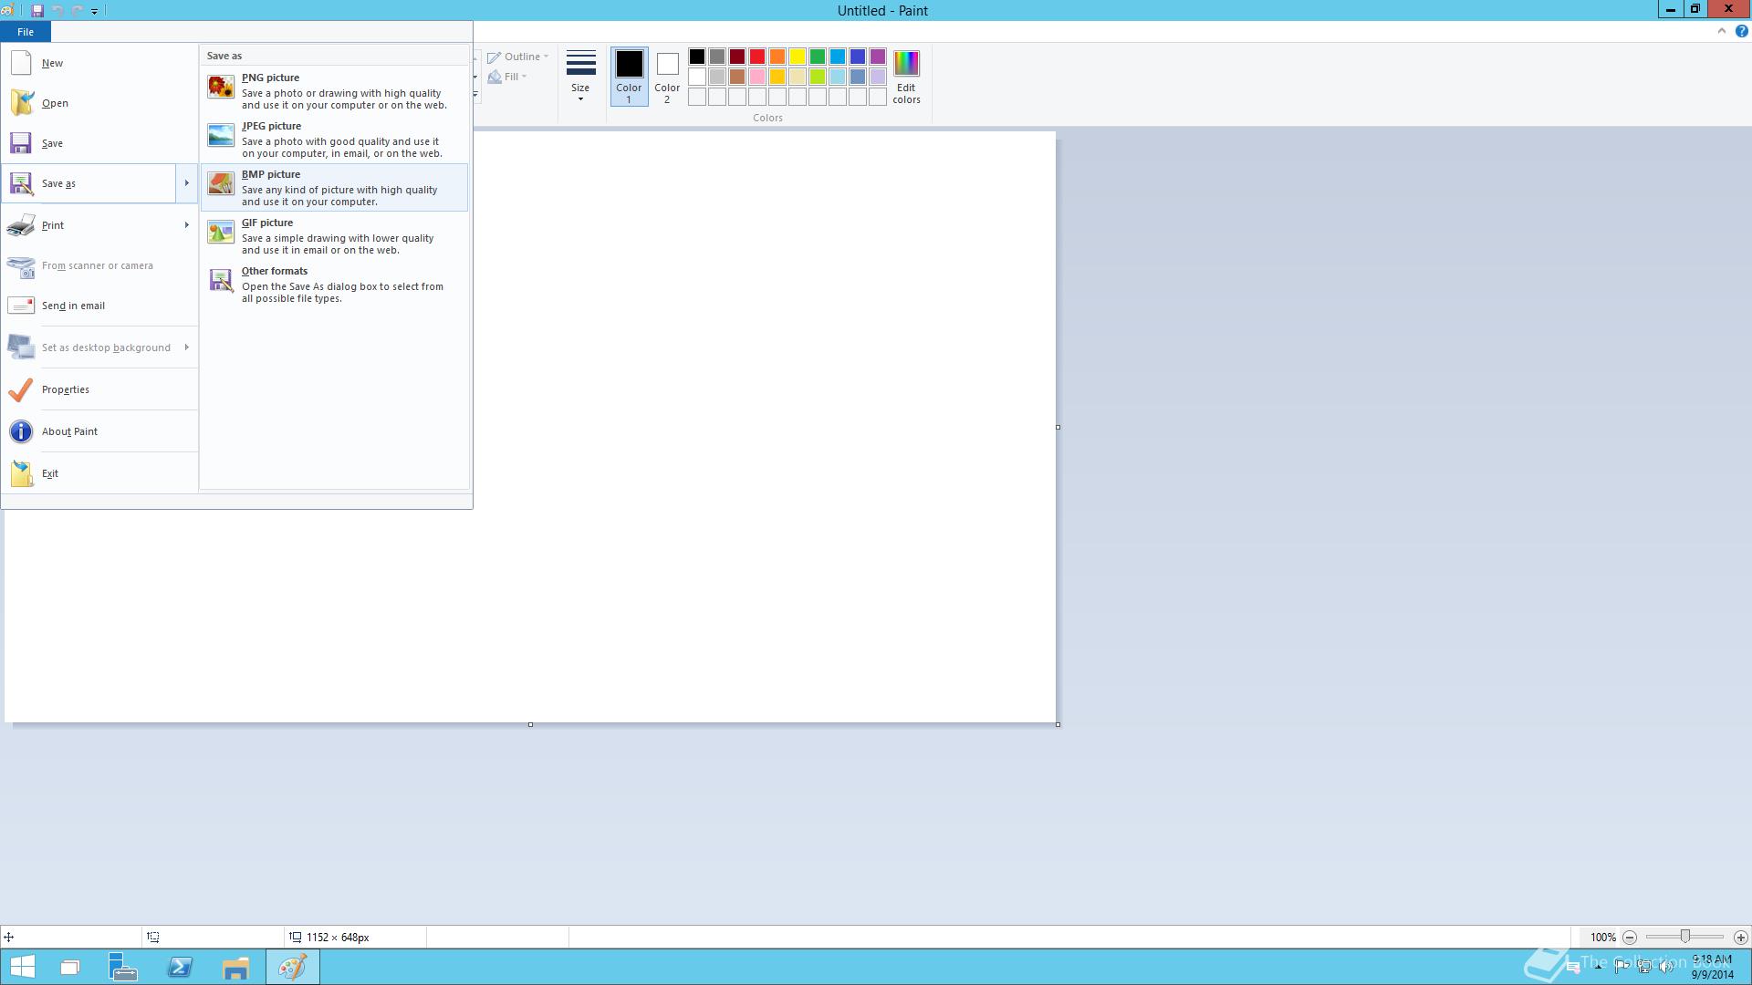The width and height of the screenshot is (1752, 985).
Task: Open File Explorer from taskbar
Action: coord(235,967)
